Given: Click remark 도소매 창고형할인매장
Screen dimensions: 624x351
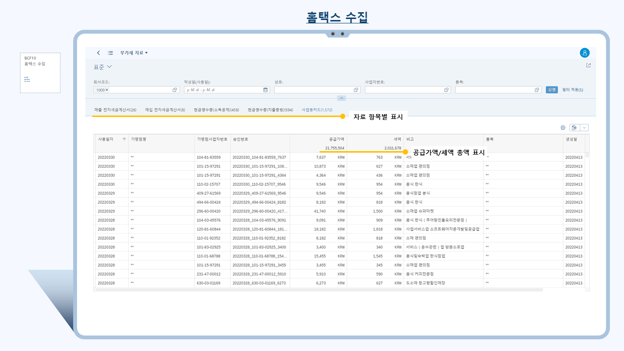Looking at the screenshot, I should tap(425, 283).
